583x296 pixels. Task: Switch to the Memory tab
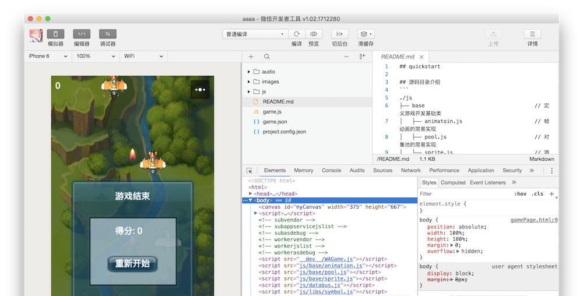[303, 171]
